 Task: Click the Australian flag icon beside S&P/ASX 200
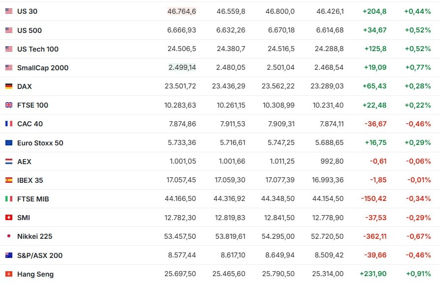[9, 255]
